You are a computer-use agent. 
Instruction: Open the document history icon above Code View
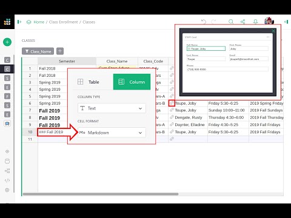7,171
